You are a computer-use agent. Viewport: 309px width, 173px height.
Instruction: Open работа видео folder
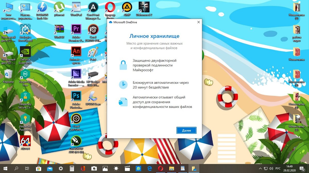tap(297, 33)
